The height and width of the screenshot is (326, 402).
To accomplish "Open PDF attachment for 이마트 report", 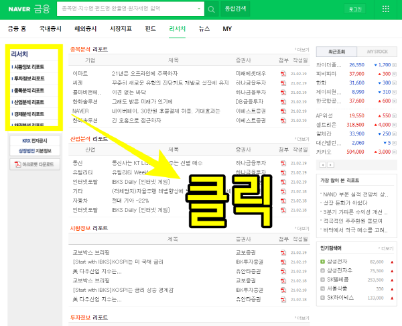I will (x=283, y=74).
